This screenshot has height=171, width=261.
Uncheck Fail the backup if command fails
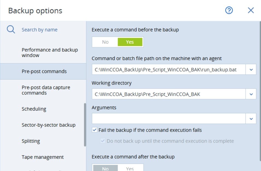point(95,130)
